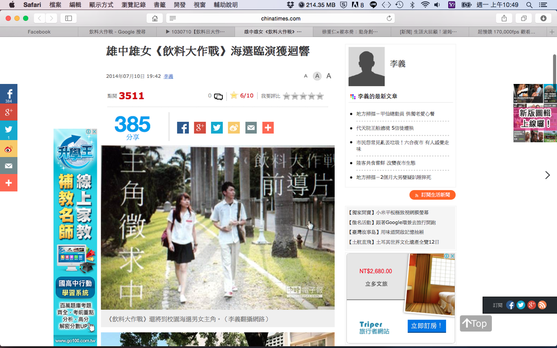The image size is (557, 348).
Task: Select medium font size A button
Action: point(317,76)
